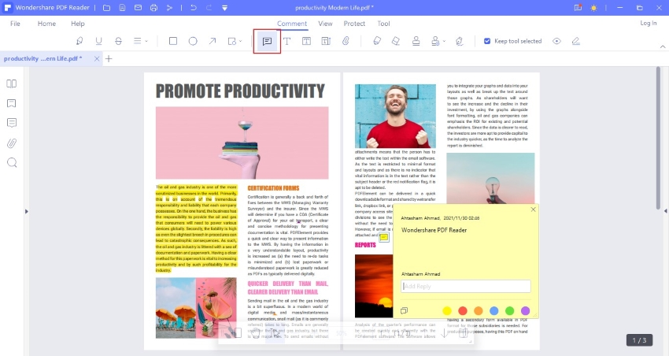Switch to the Tool tab
669x356 pixels.
[x=383, y=24]
